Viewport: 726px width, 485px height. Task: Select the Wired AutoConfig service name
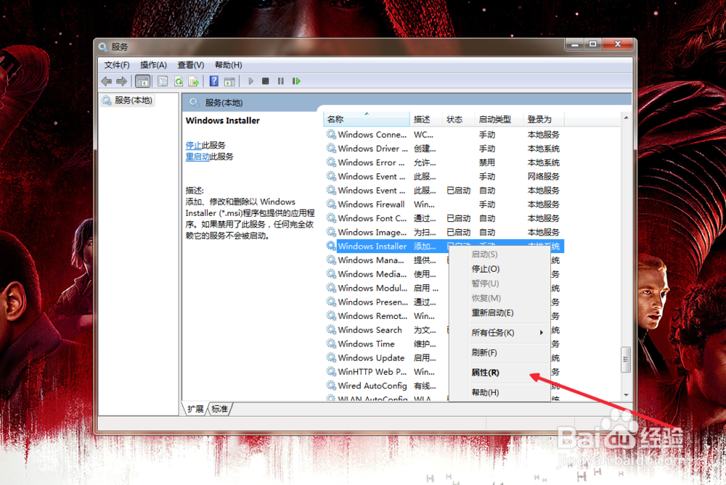pos(372,385)
